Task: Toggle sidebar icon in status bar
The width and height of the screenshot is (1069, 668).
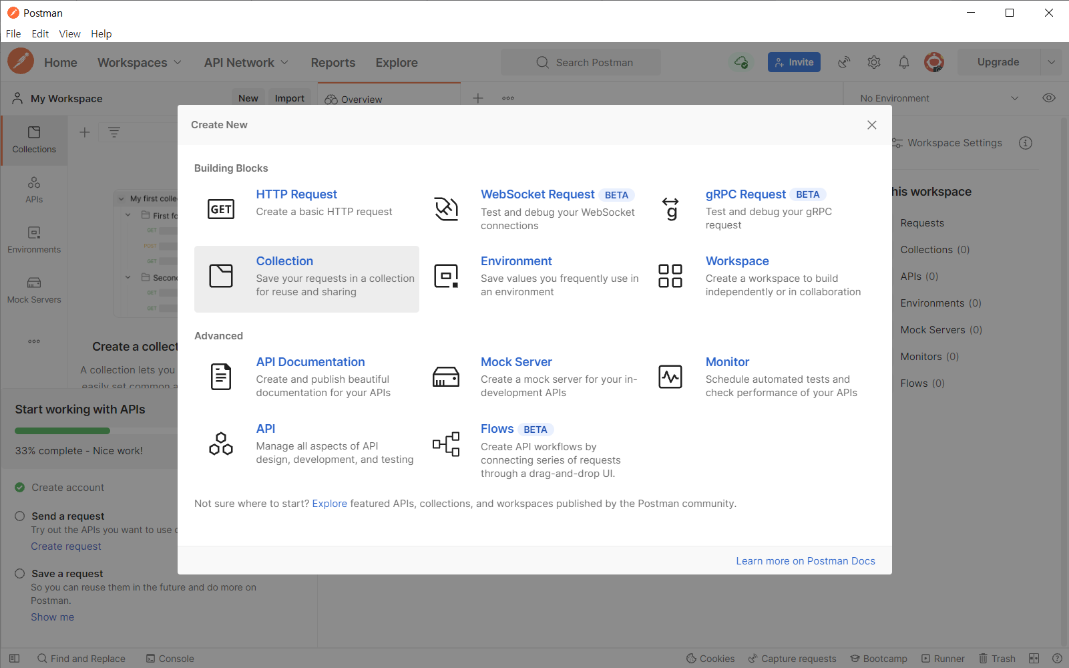Action: (x=15, y=659)
